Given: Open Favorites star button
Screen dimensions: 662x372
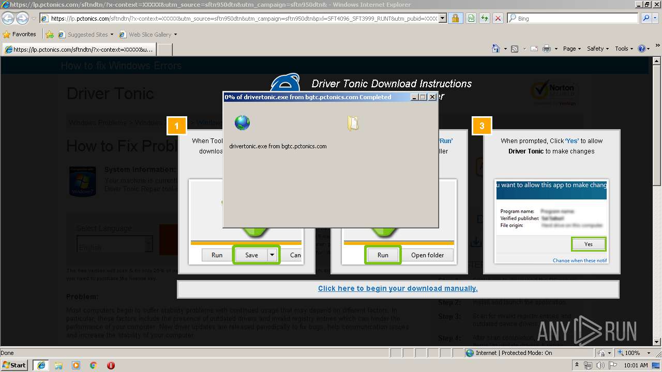Looking at the screenshot, I should click(20, 35).
